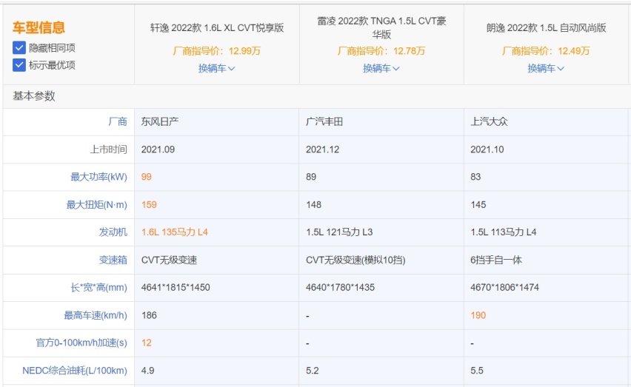Click the 6挡手自一体 gearbox cell

495,260
